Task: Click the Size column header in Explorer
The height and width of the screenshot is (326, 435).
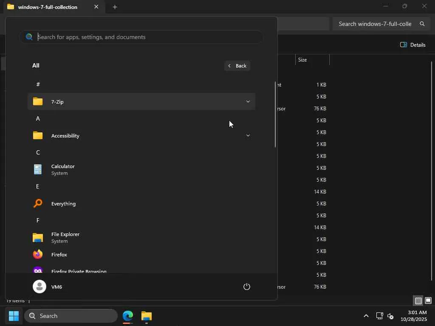Action: 312,59
